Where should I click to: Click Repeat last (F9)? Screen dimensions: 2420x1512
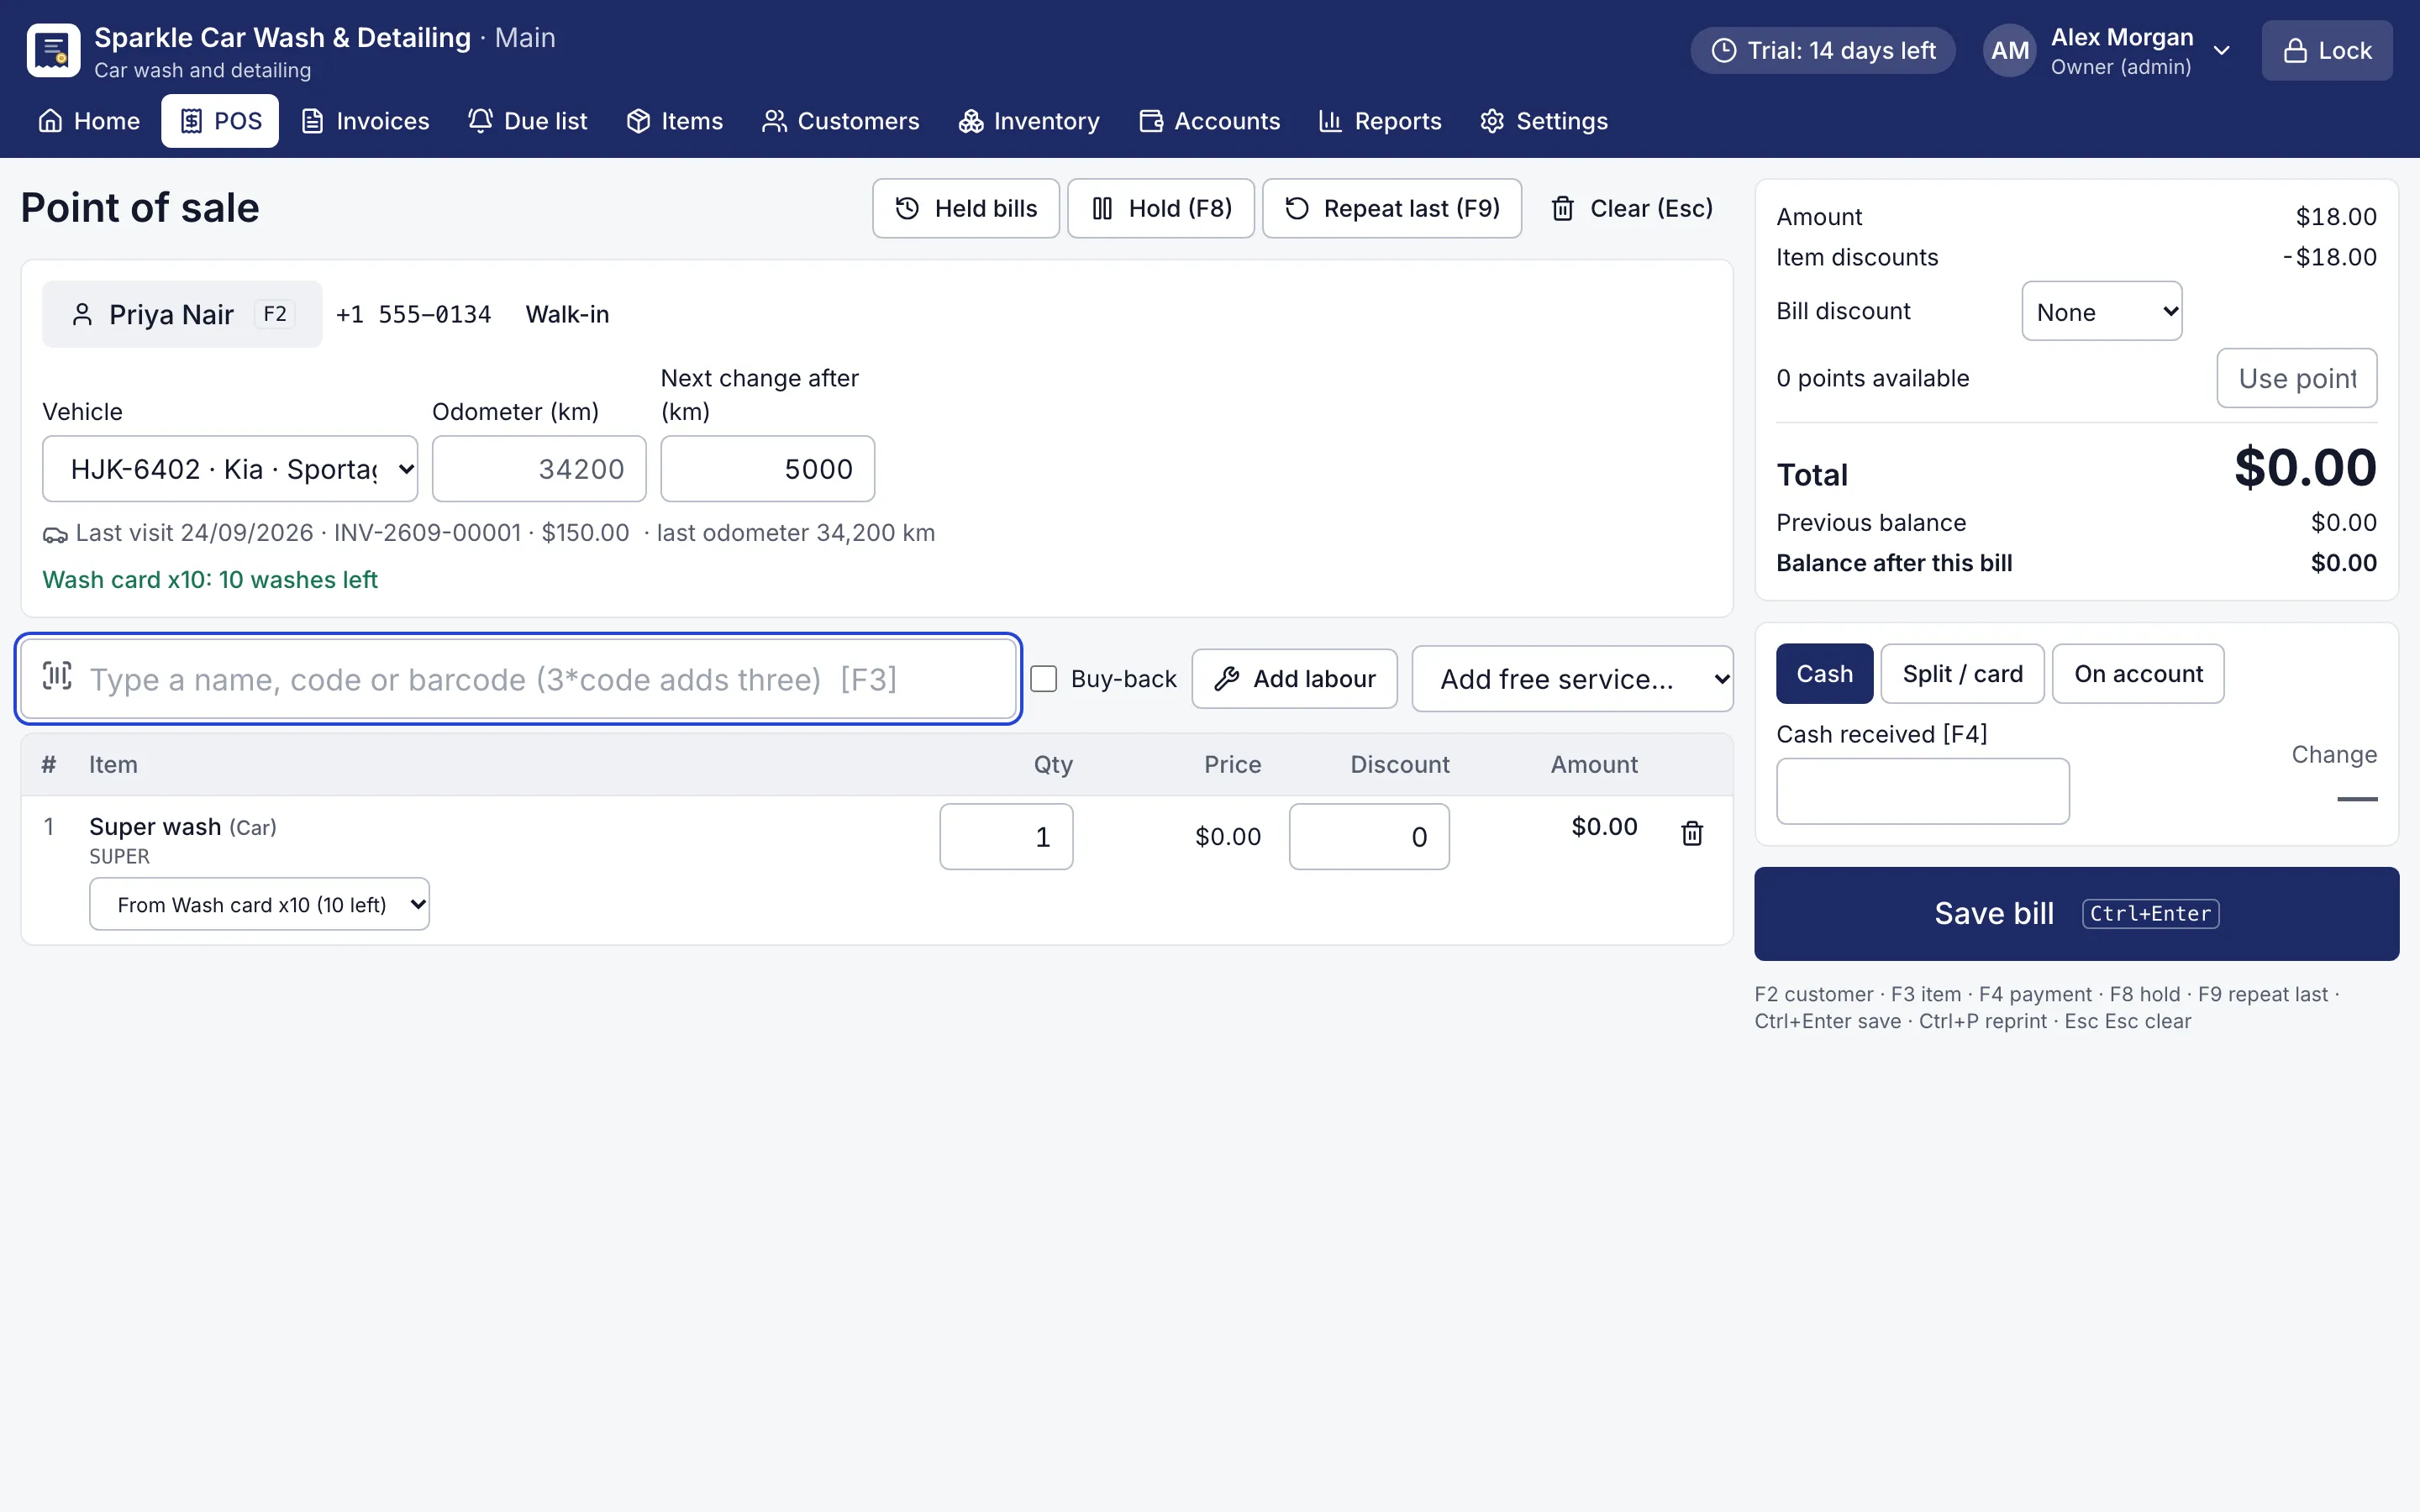tap(1392, 208)
